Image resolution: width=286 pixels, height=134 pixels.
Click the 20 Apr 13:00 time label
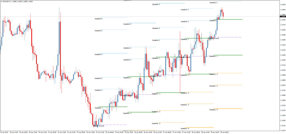click(33, 132)
